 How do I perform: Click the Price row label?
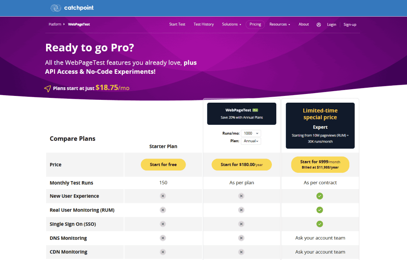click(x=56, y=165)
